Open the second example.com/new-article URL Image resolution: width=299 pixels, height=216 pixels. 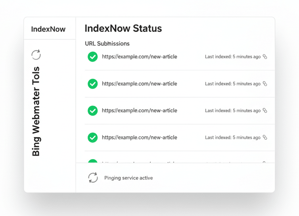coord(139,84)
